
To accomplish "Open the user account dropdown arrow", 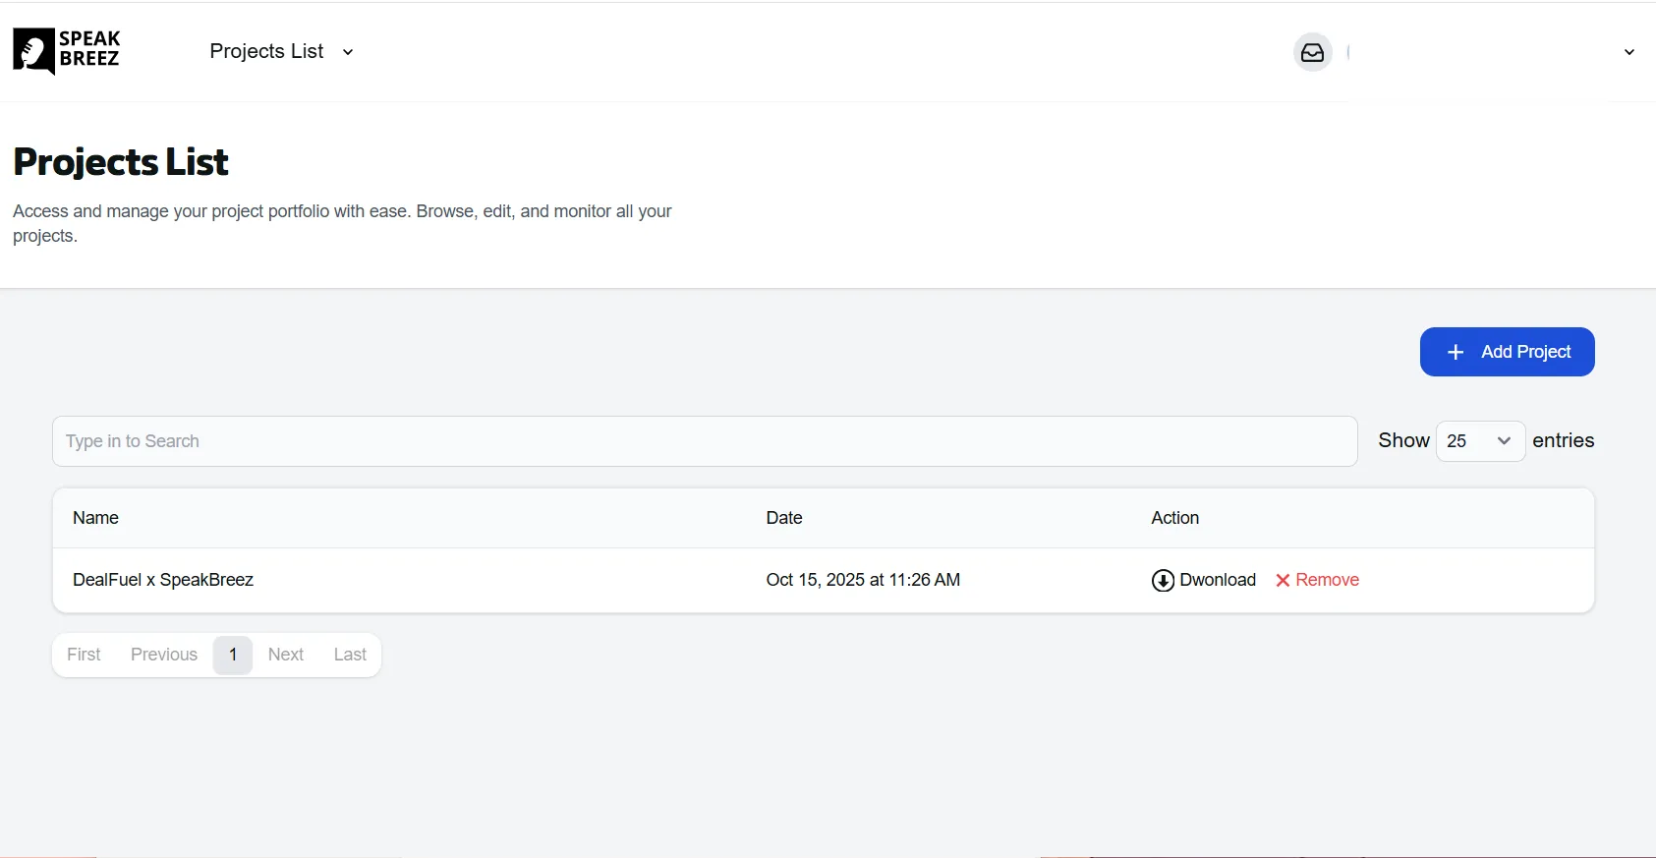I will pyautogui.click(x=1628, y=52).
